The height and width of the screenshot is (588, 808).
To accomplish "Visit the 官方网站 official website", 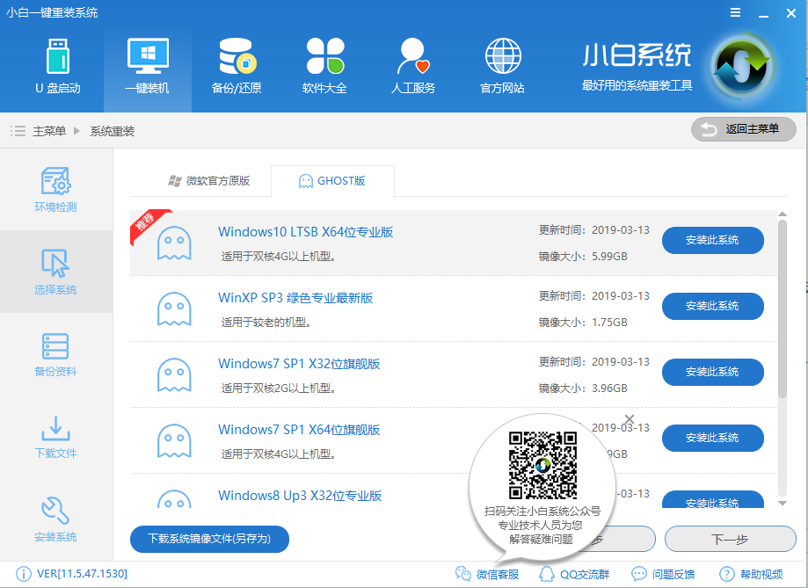I will (x=502, y=66).
